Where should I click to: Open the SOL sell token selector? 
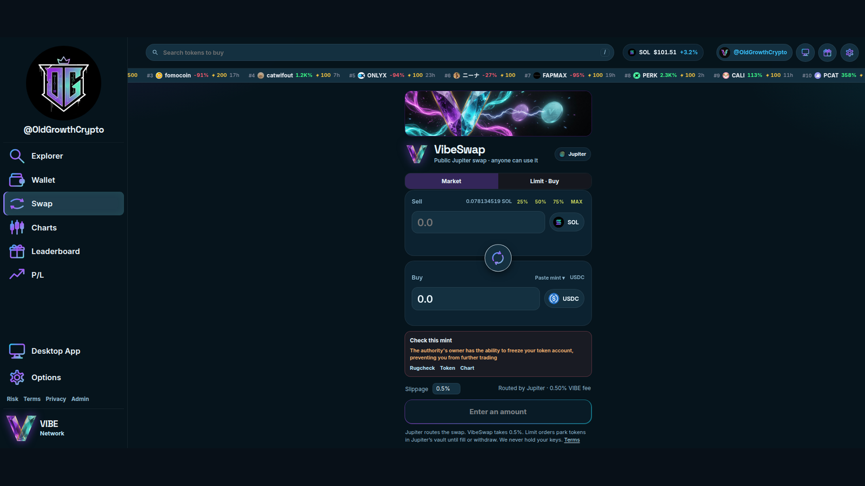pos(567,222)
